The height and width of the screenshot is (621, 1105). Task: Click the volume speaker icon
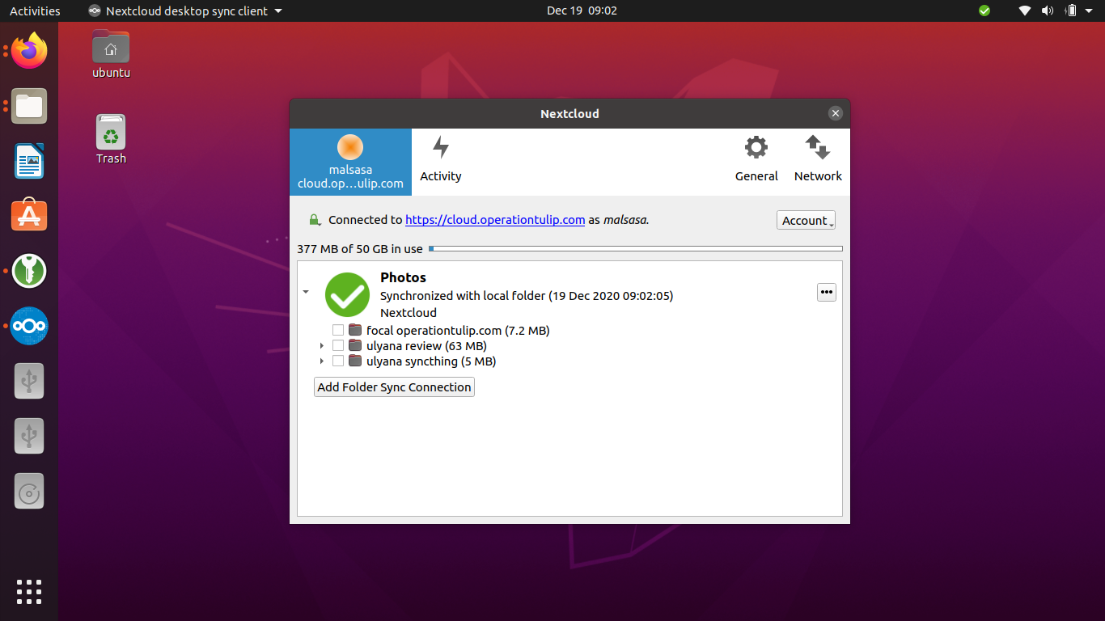[x=1048, y=11]
